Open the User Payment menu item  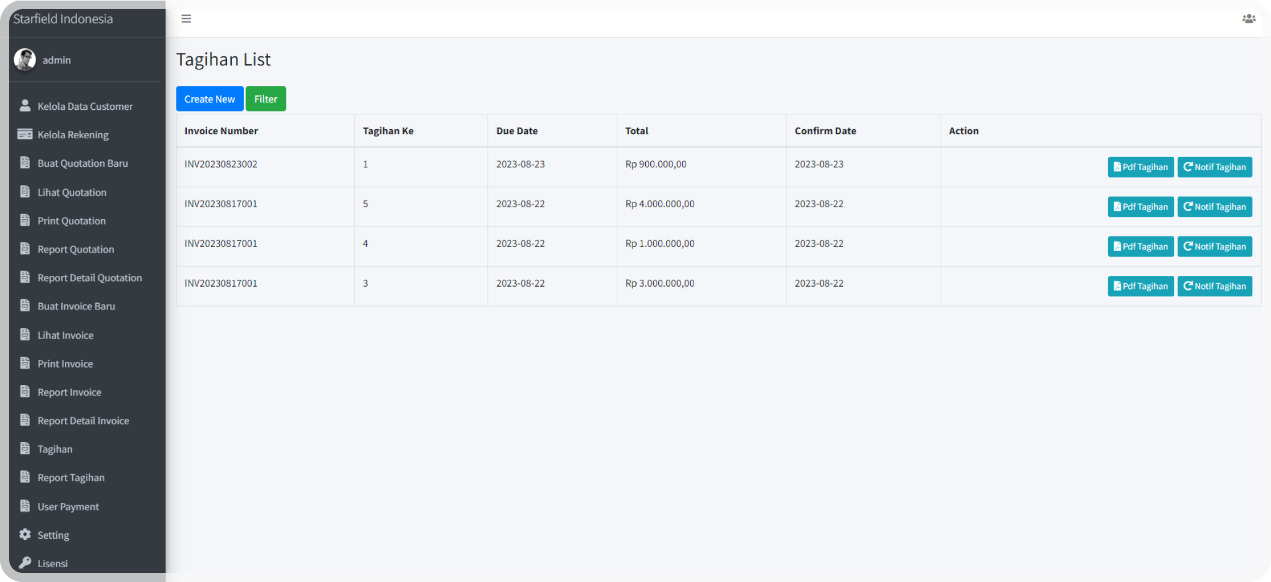click(x=68, y=506)
